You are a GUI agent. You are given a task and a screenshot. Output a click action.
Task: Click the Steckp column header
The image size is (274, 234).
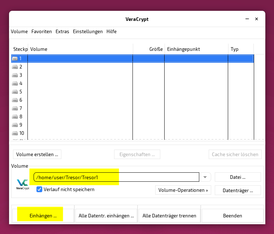coord(20,49)
